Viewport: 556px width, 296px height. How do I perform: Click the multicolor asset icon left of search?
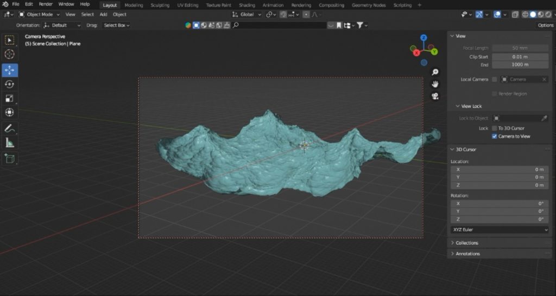pyautogui.click(x=188, y=25)
